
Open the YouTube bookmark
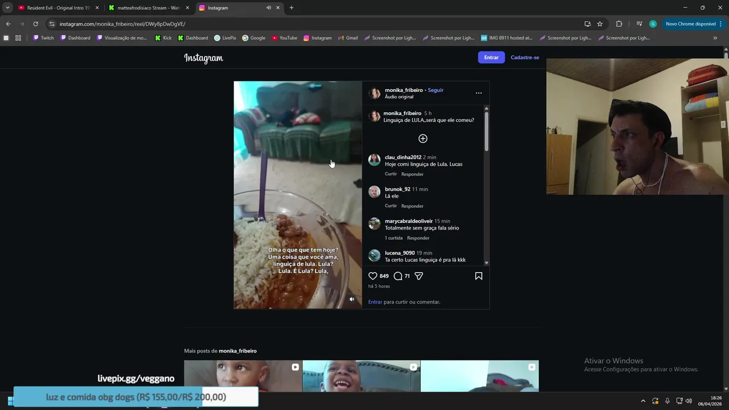(284, 38)
